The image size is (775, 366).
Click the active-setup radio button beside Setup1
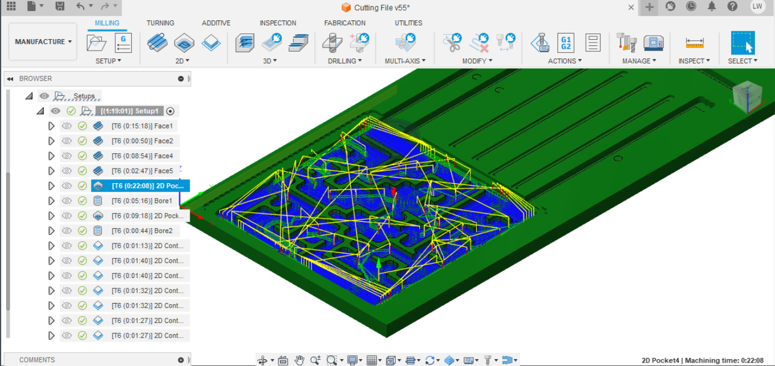(170, 111)
